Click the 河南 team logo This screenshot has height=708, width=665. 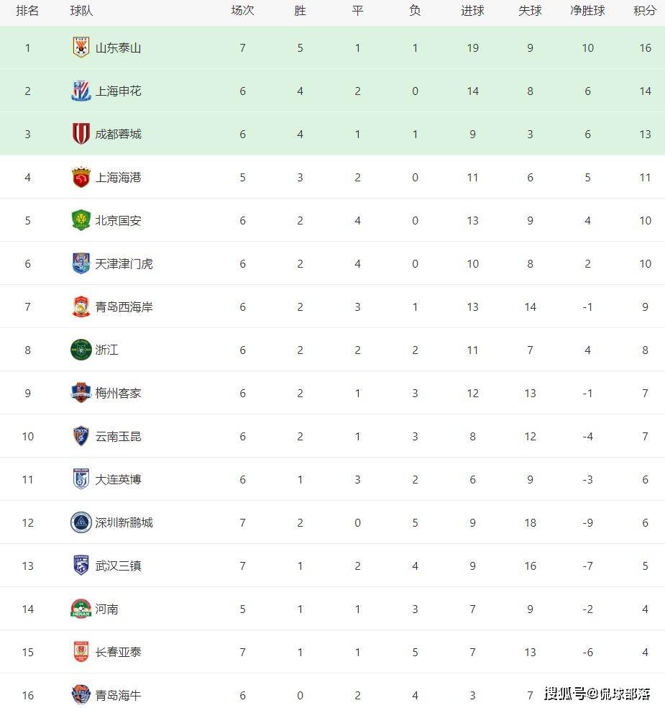(x=81, y=609)
